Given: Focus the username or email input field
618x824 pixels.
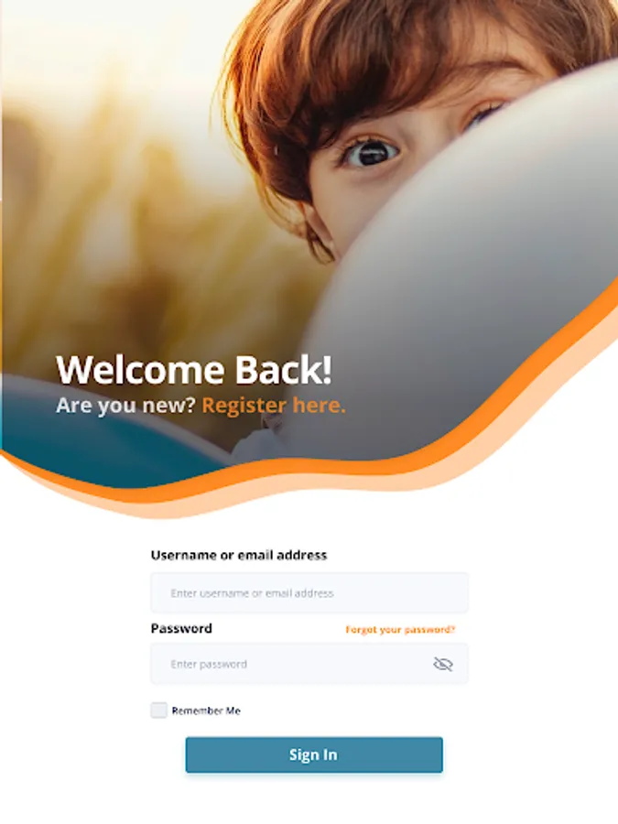Looking at the screenshot, I should [x=309, y=592].
